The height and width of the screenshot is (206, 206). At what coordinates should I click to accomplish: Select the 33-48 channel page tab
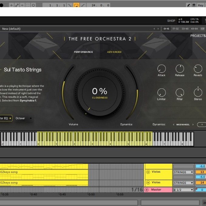(x=185, y=29)
